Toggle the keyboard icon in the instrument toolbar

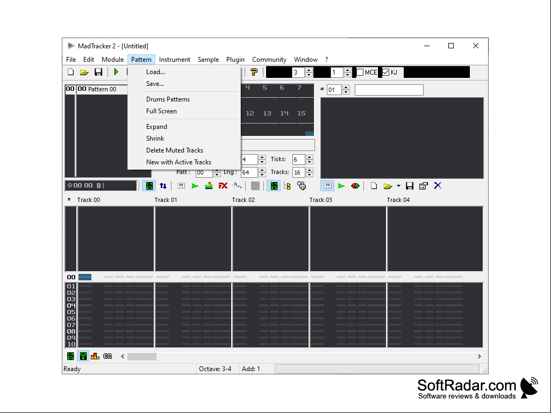click(x=327, y=186)
